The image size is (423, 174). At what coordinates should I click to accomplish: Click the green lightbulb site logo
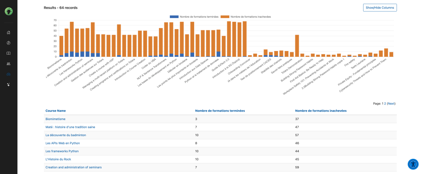pos(9,11)
